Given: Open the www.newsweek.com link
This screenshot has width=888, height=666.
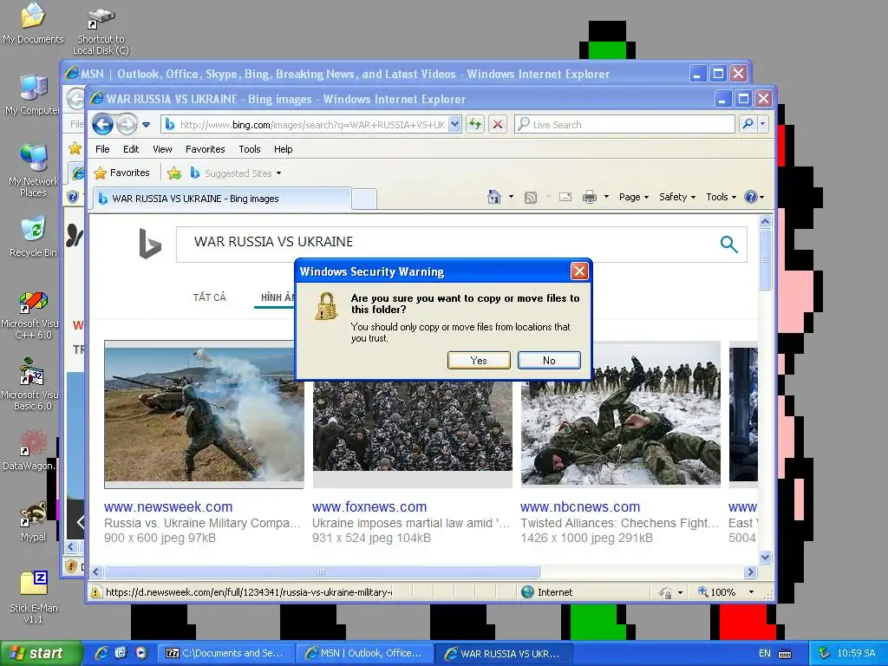Looking at the screenshot, I should pyautogui.click(x=168, y=506).
